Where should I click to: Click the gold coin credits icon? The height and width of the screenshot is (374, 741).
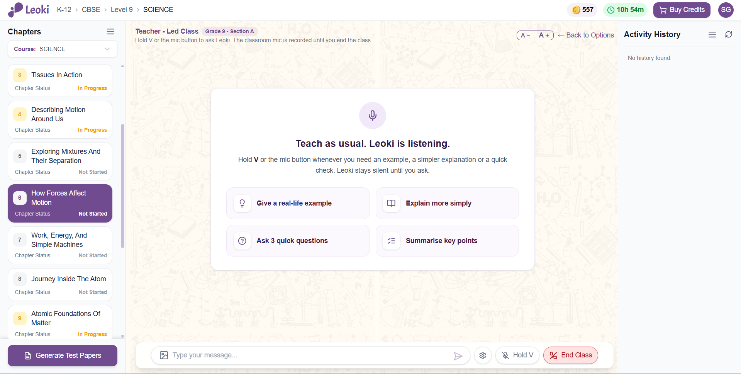tap(576, 10)
